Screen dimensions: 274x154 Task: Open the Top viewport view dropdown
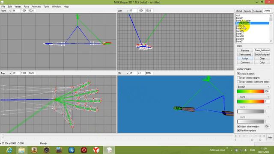click(6, 73)
